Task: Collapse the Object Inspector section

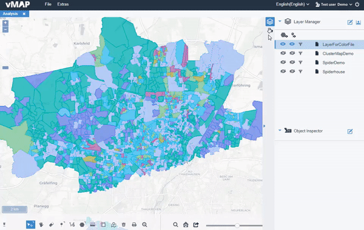Action: (280, 130)
